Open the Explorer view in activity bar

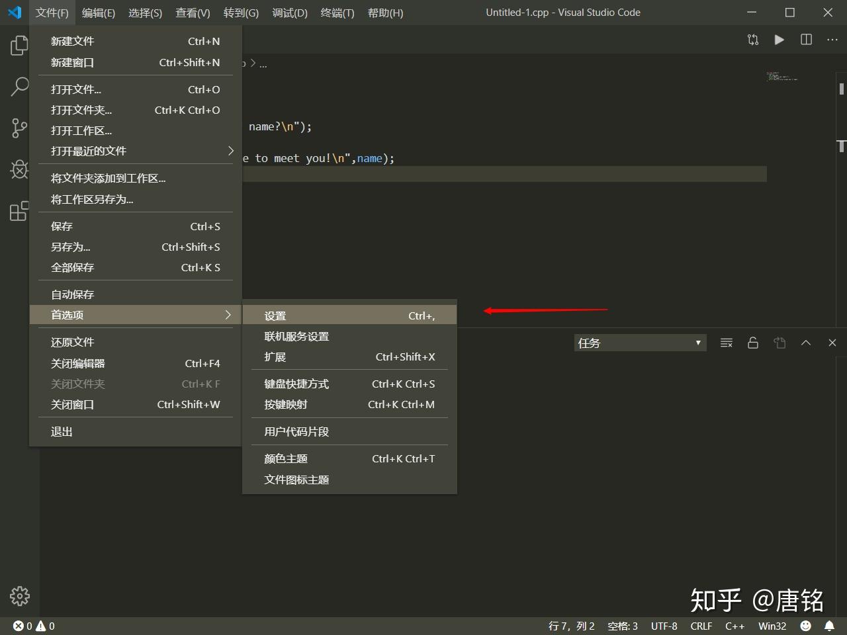point(19,46)
